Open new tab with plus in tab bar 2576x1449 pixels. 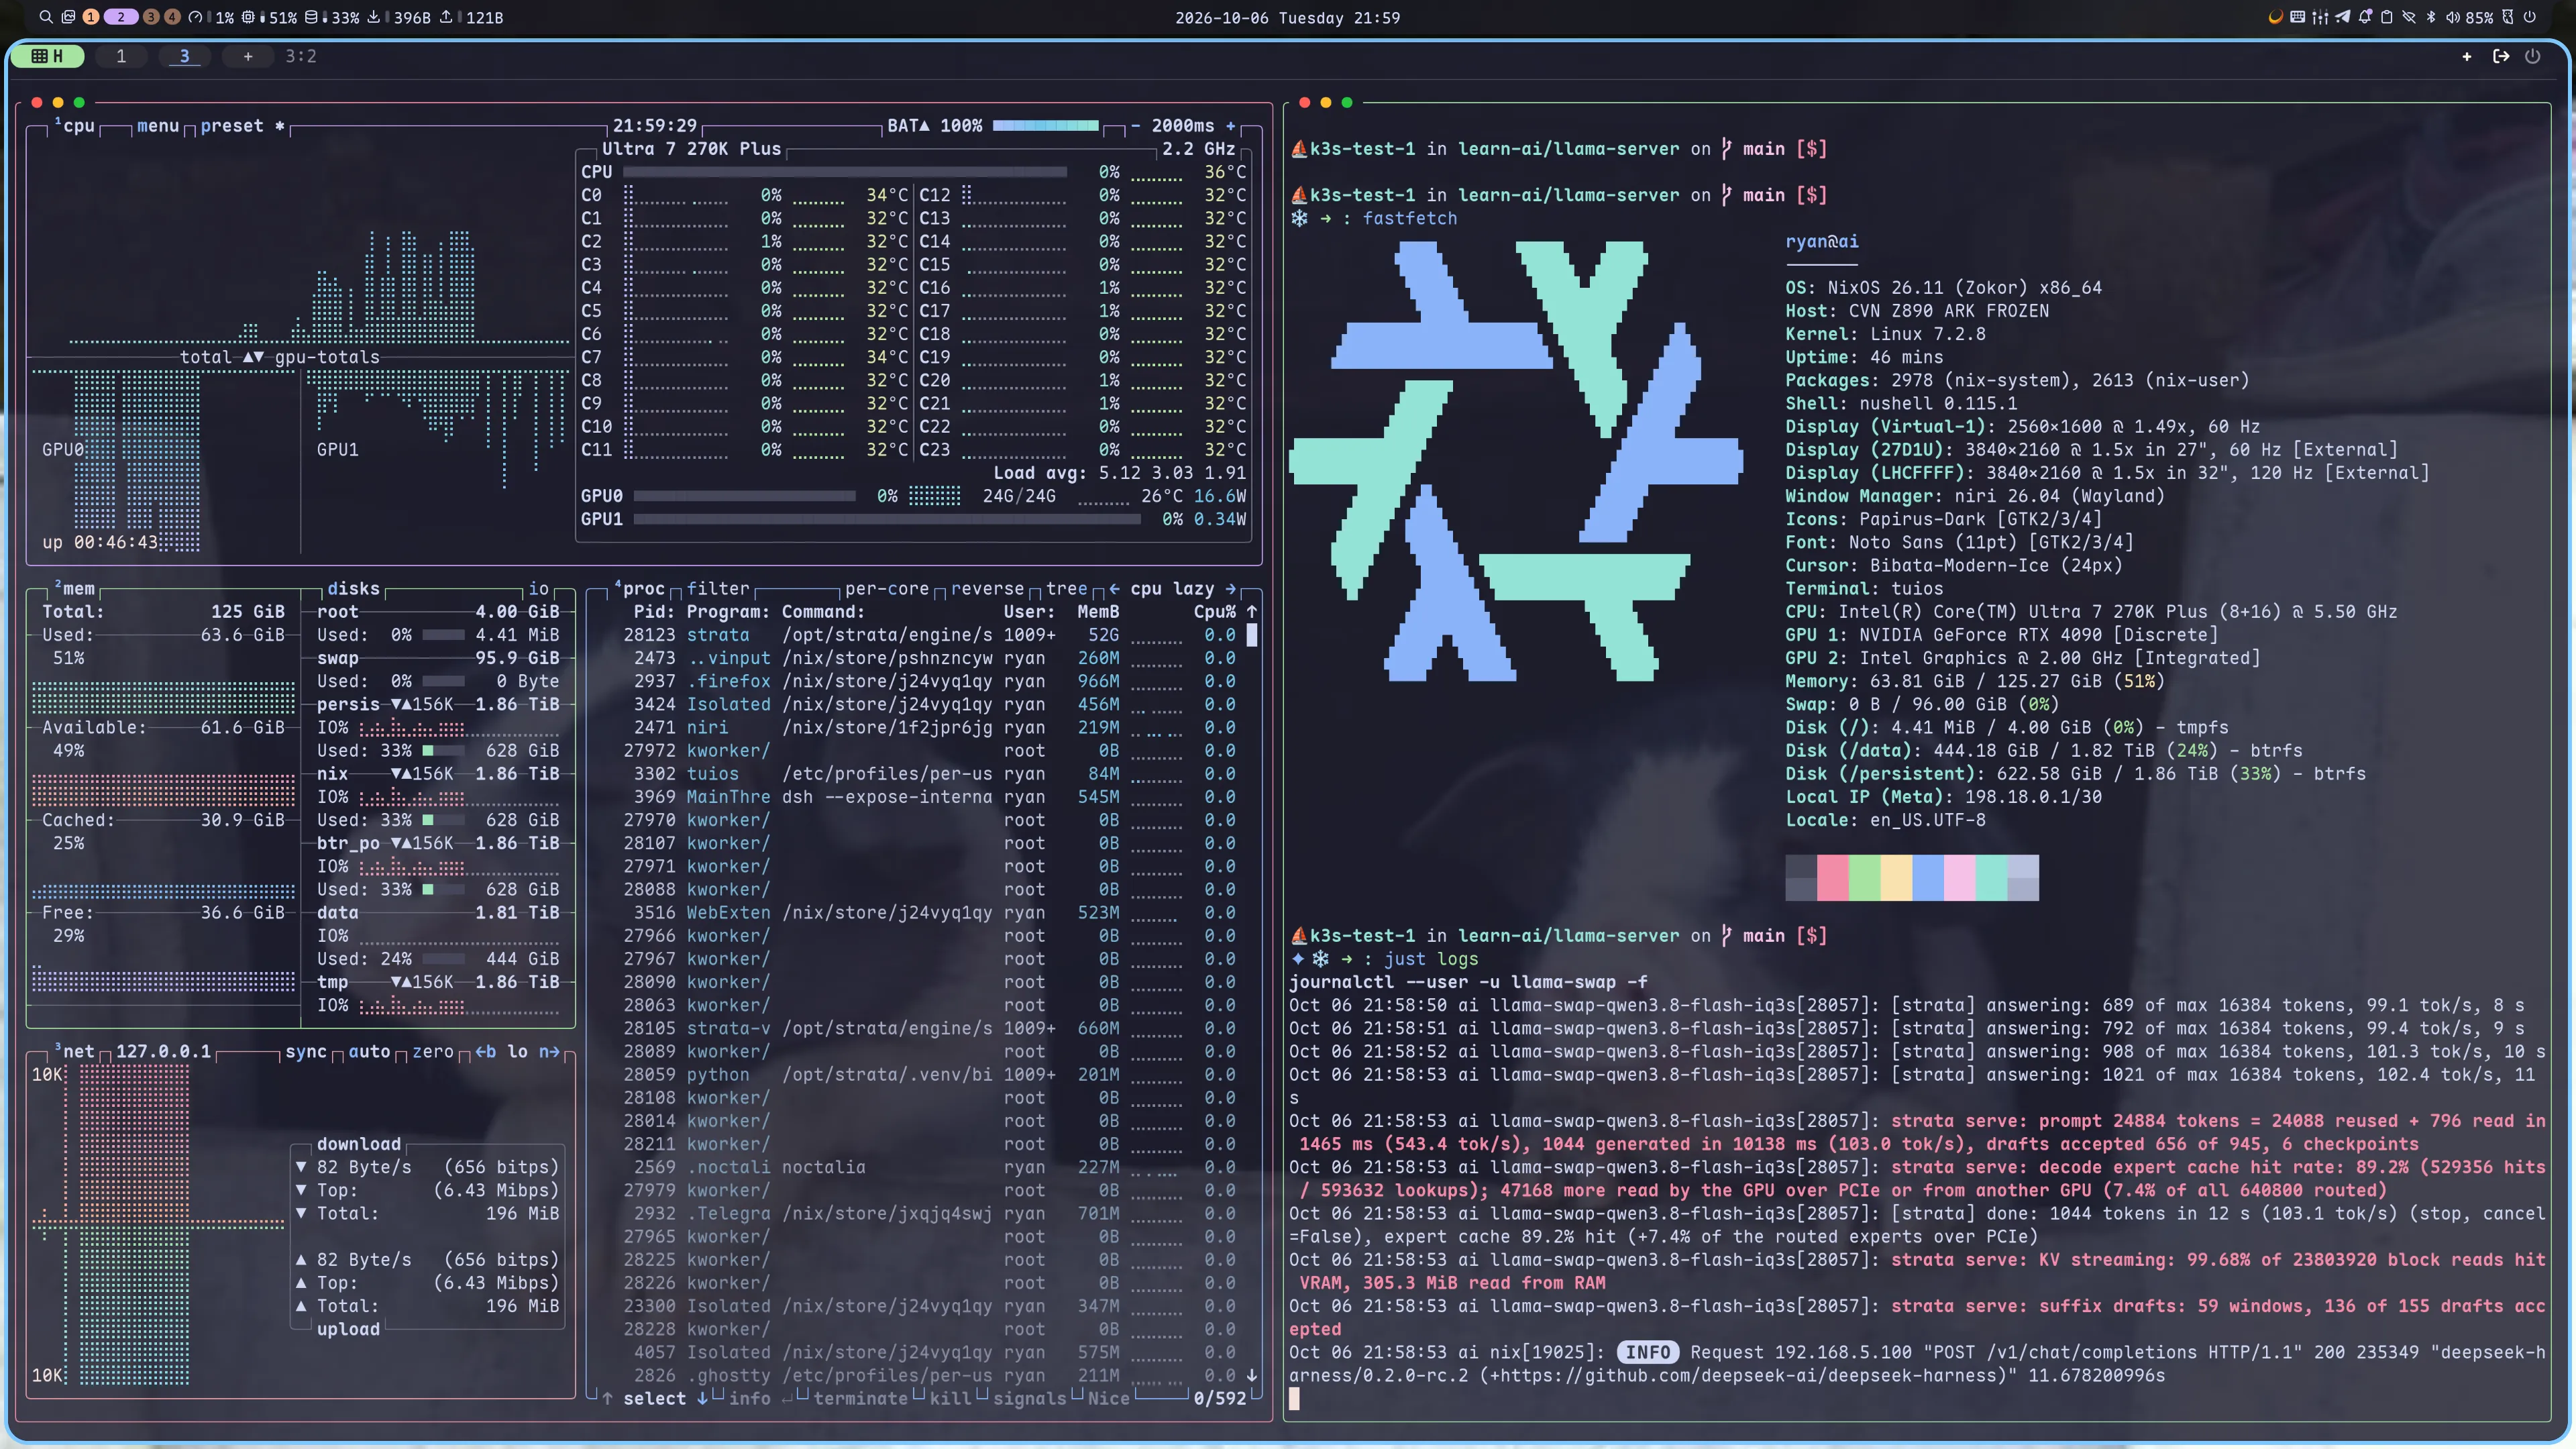[x=248, y=56]
